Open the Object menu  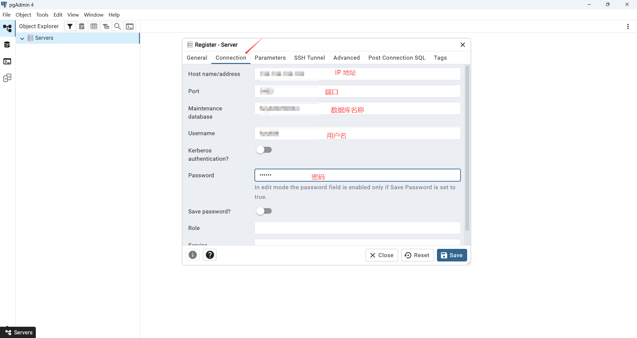pos(23,15)
